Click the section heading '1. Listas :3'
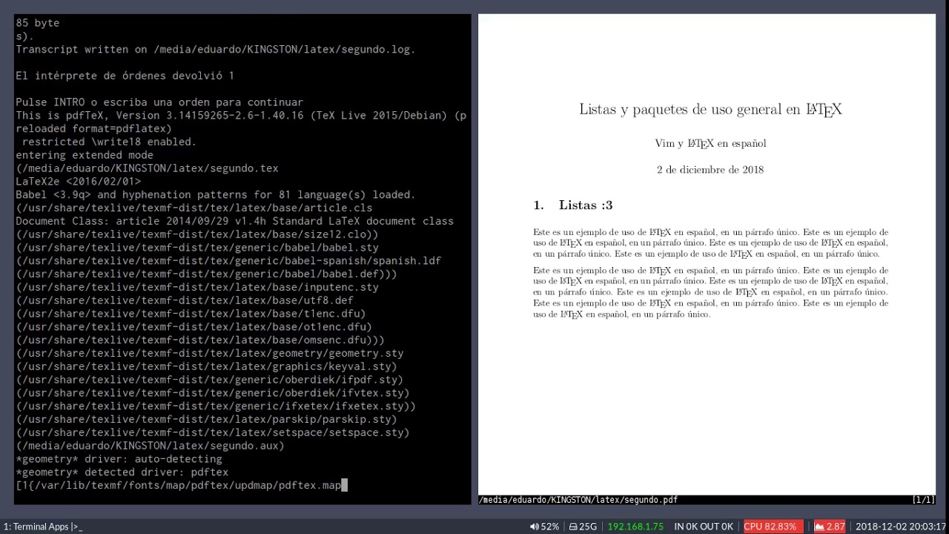Screen dimensions: 949x534 click(x=573, y=205)
